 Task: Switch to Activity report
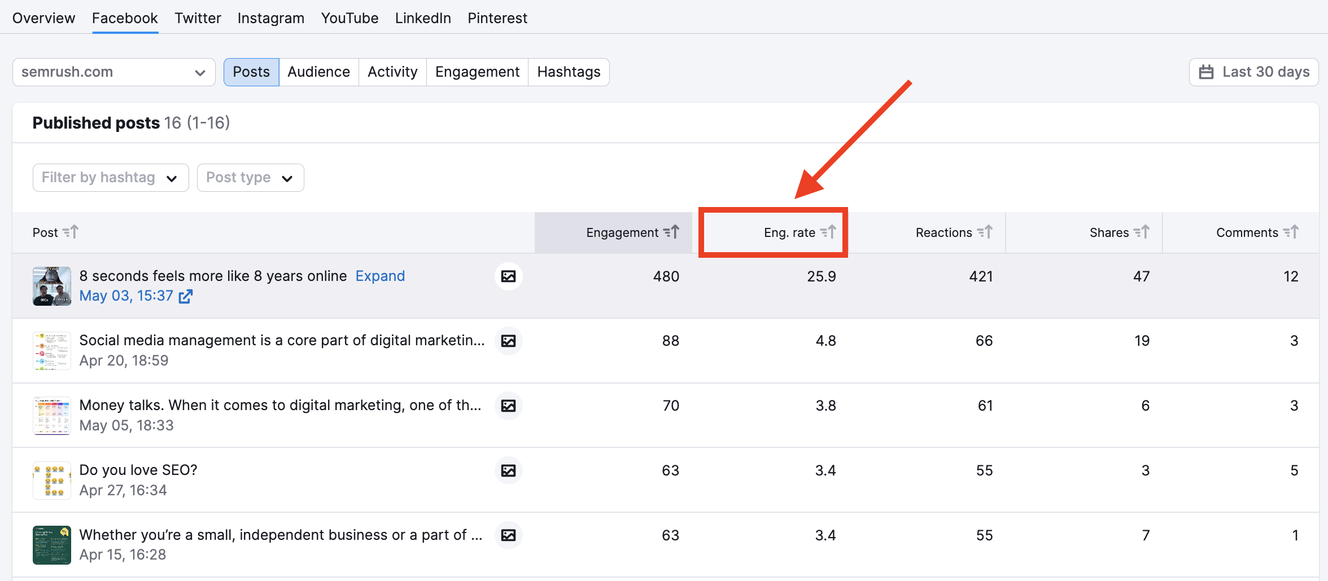pyautogui.click(x=393, y=72)
